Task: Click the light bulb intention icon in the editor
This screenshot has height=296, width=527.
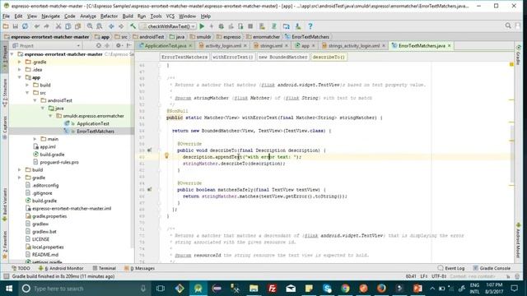Action: pos(166,155)
